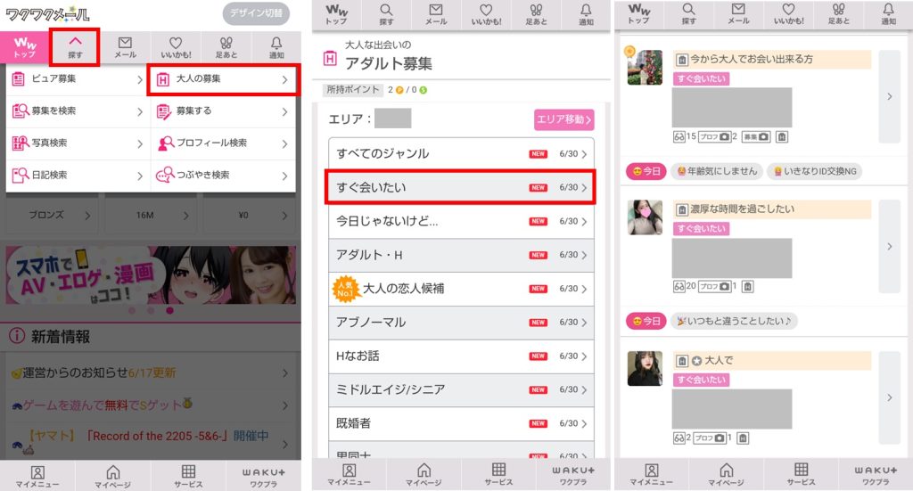The height and width of the screenshot is (491, 913).
Task: Open 写真検索 from the search menu
Action: coord(78,143)
